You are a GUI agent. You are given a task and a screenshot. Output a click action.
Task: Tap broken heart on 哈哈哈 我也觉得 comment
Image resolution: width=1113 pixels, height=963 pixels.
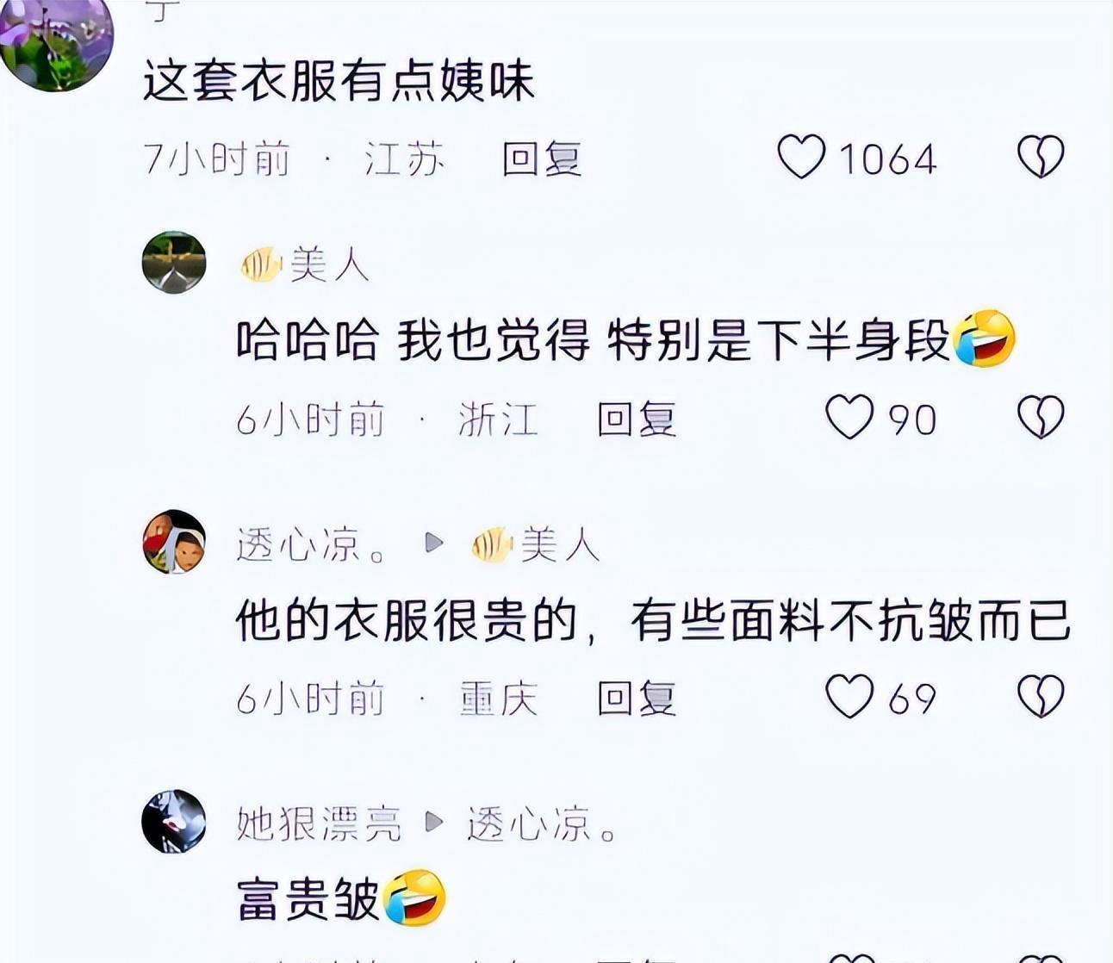[x=1041, y=417]
